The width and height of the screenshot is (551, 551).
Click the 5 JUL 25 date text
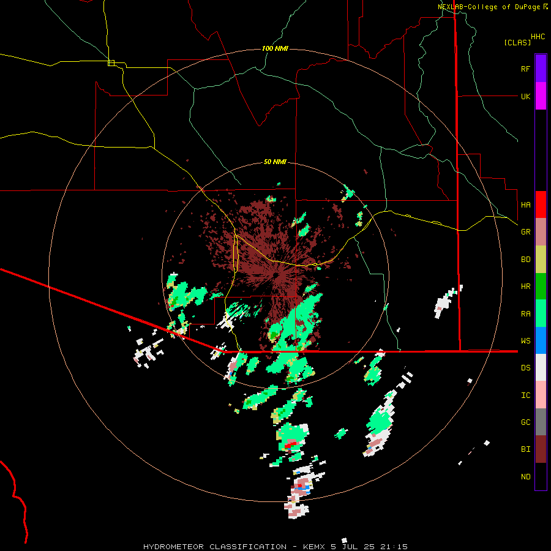click(352, 547)
